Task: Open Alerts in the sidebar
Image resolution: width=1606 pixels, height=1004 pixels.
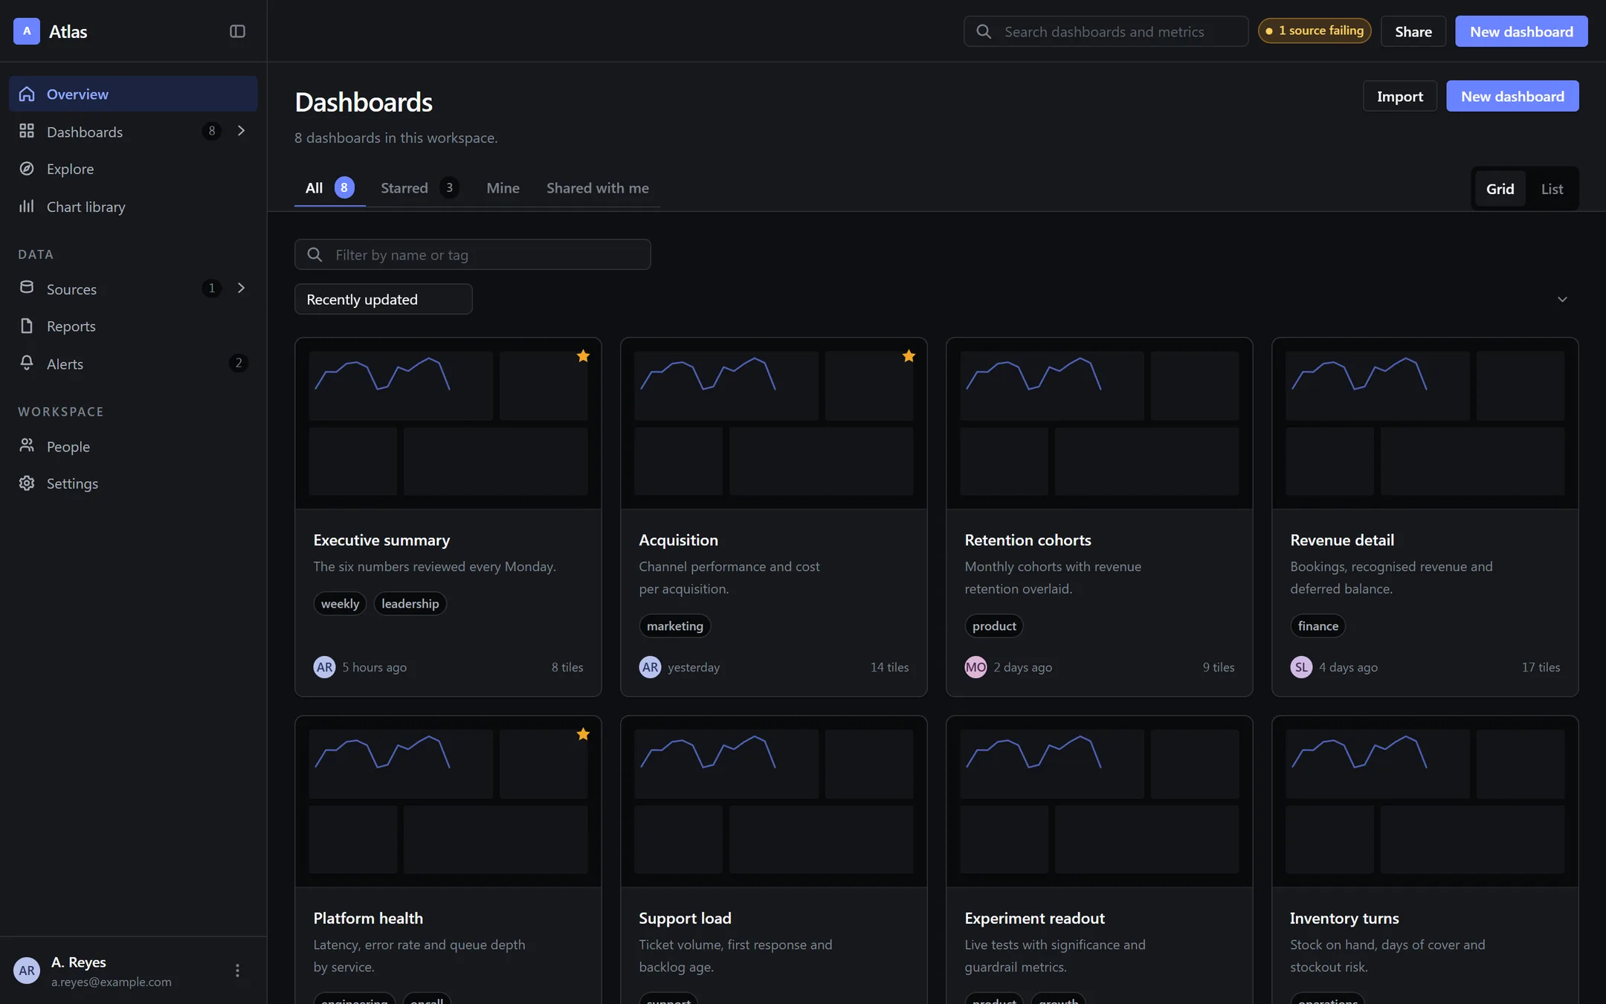Action: 133,364
